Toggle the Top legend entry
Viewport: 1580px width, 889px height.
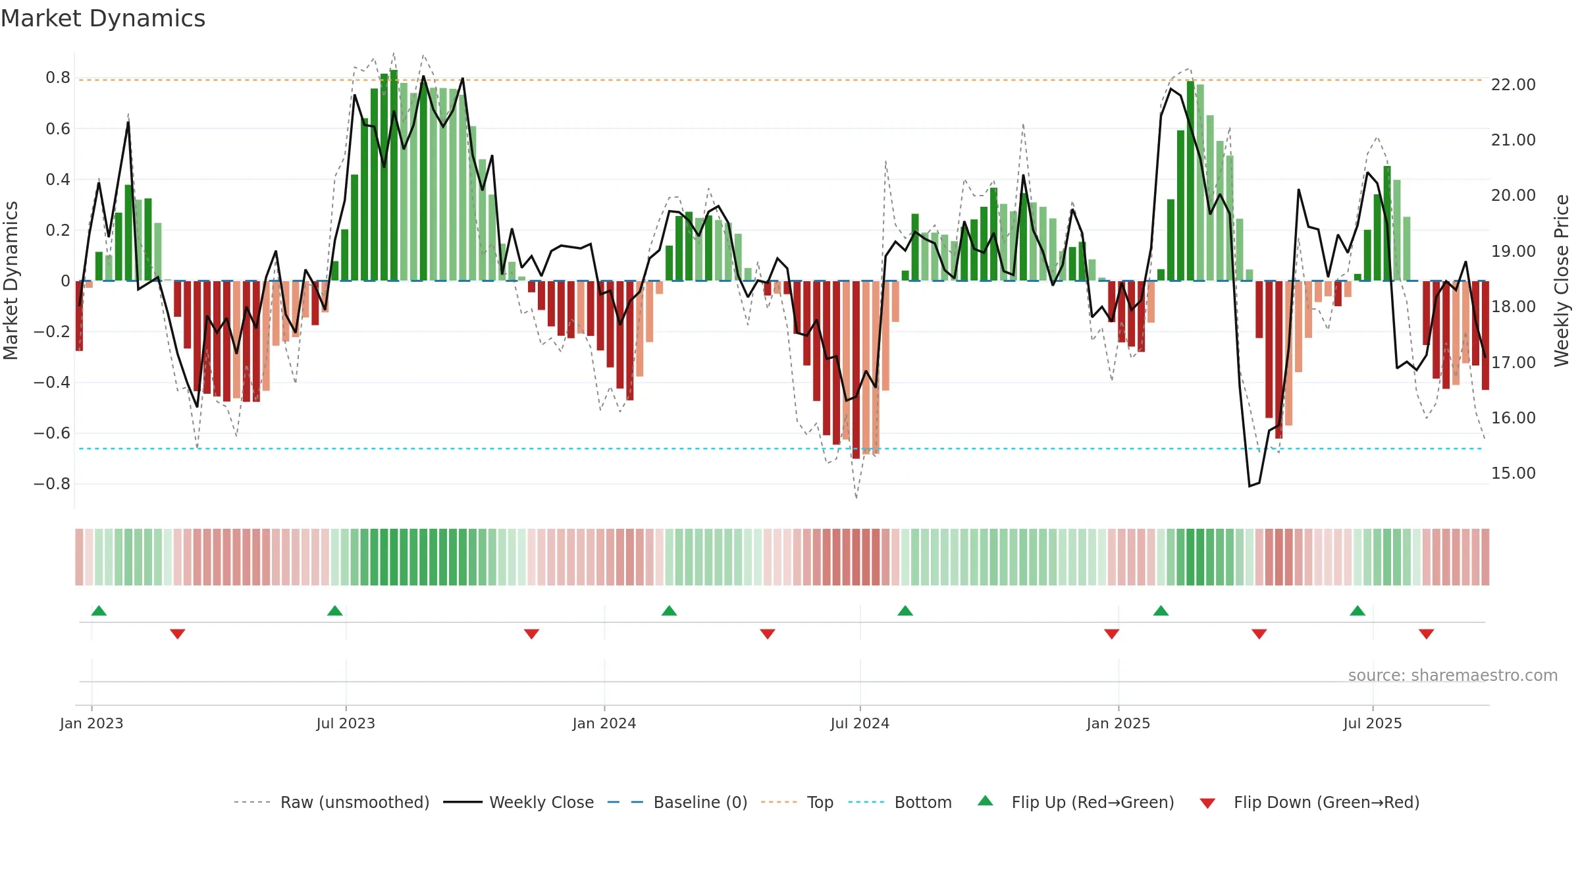(797, 802)
